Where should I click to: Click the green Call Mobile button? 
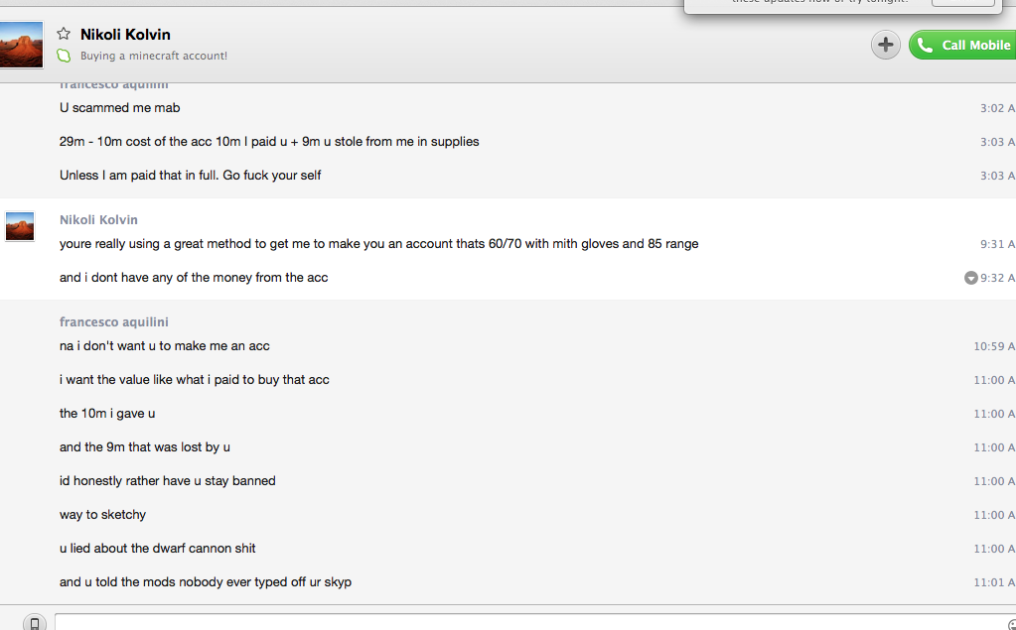click(x=961, y=45)
